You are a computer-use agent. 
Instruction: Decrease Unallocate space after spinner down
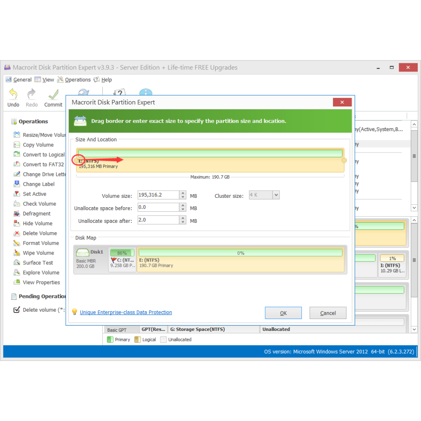(183, 222)
